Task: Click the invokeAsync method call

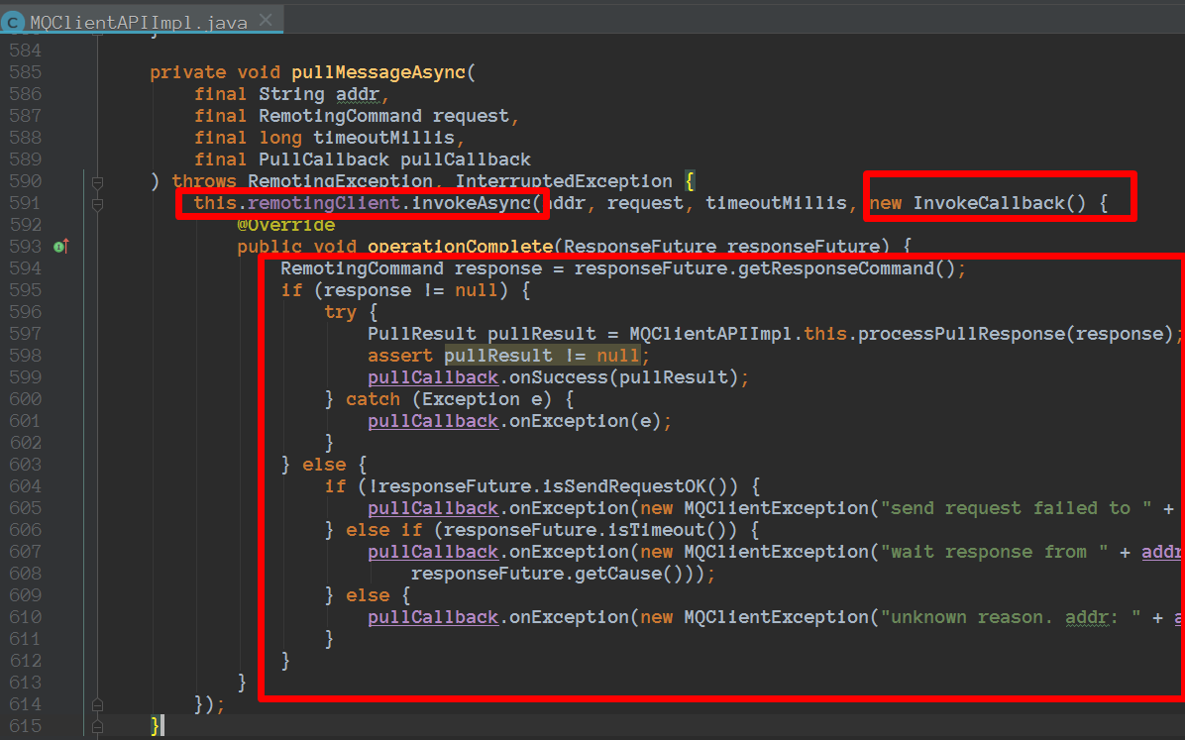Action: point(472,203)
